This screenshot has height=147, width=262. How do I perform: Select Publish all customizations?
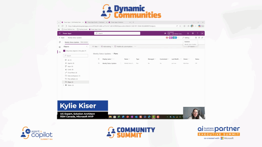click(124, 47)
